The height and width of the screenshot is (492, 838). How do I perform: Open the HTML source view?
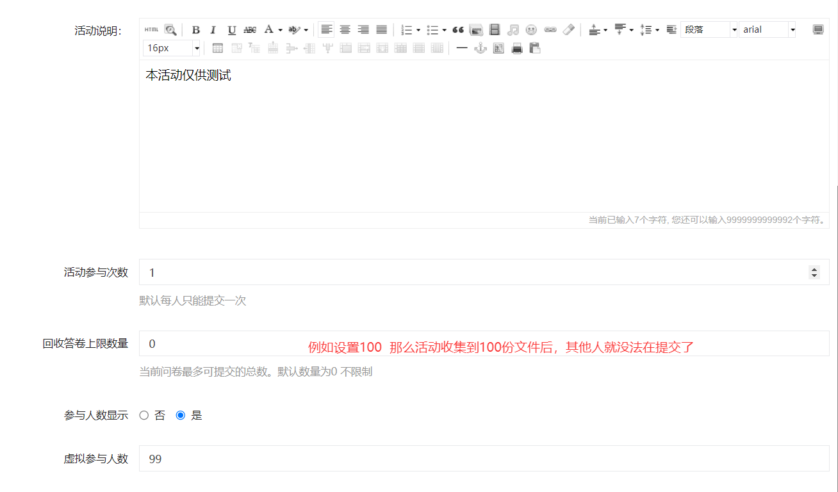point(151,29)
